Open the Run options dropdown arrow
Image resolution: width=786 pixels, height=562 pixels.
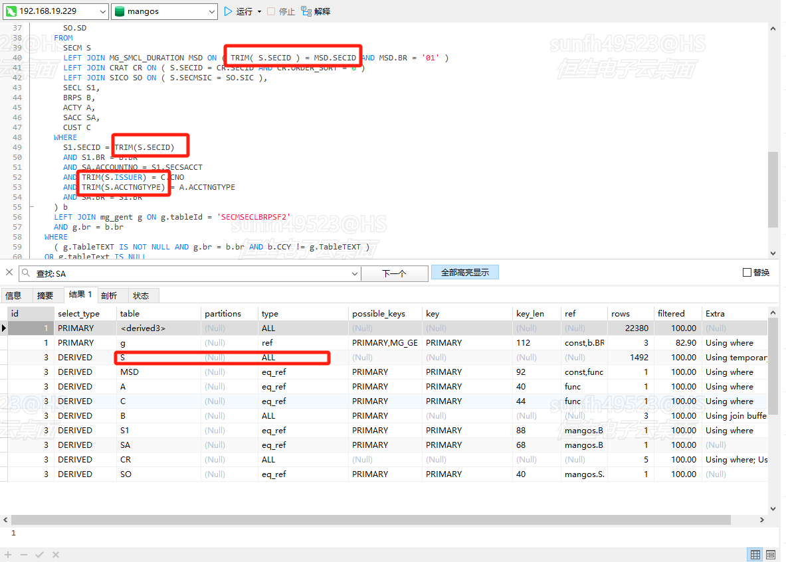pos(259,11)
